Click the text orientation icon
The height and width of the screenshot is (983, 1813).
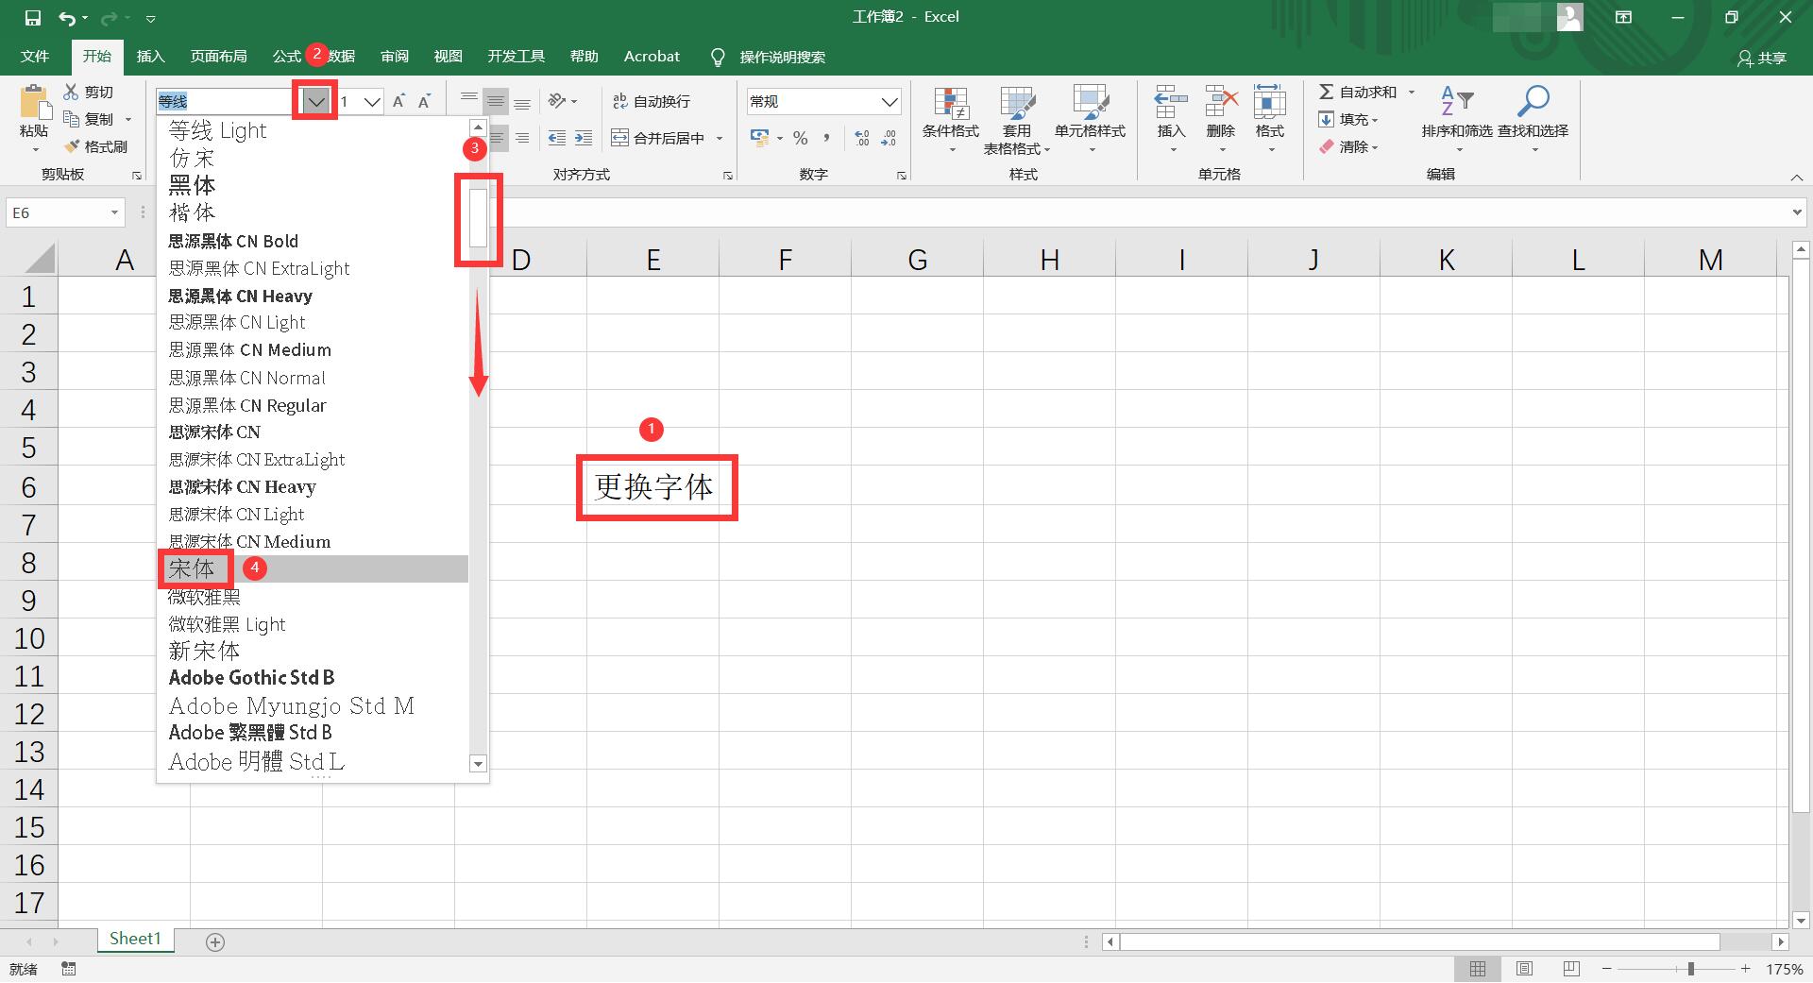557,101
